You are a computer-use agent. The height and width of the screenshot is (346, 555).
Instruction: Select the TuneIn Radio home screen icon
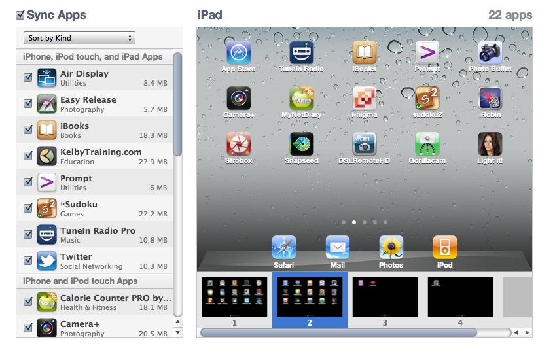click(x=302, y=52)
